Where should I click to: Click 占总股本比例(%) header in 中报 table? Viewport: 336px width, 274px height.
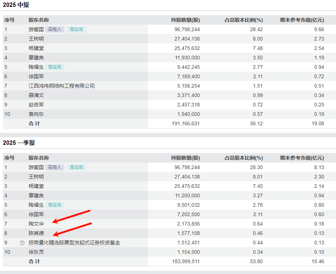[244, 20]
